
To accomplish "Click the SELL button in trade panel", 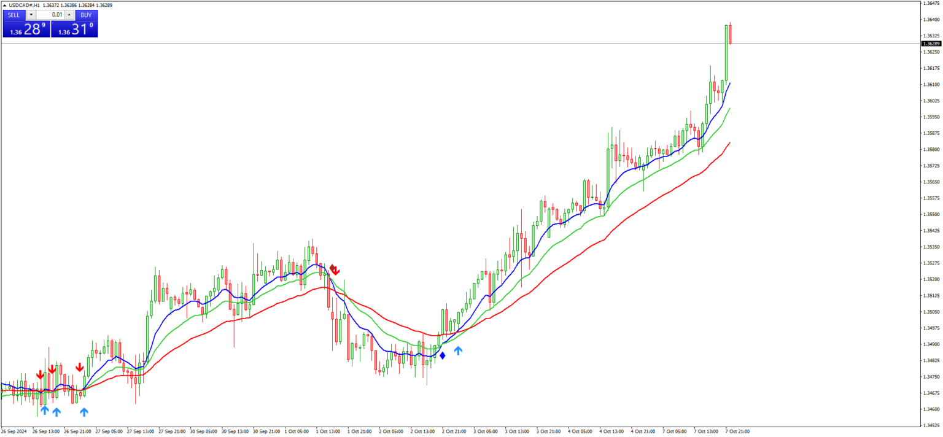I will (14, 15).
